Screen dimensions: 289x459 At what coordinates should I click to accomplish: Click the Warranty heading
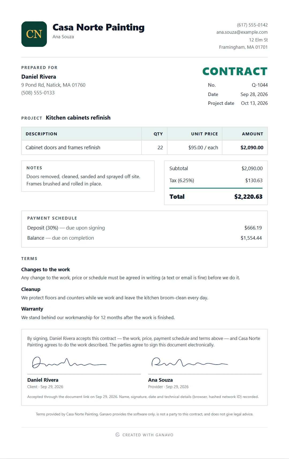[32, 309]
